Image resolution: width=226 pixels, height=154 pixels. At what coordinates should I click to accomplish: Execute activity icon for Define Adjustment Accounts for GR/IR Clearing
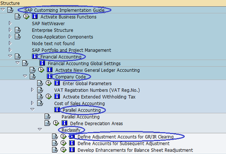(64, 136)
